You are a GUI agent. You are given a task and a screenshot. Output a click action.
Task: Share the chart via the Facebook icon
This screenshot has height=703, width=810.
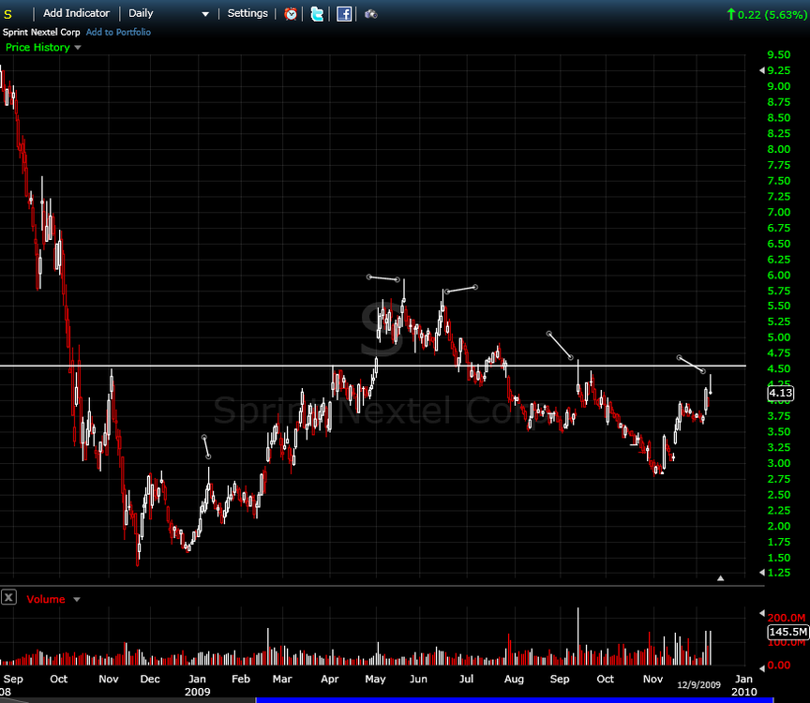pos(344,14)
